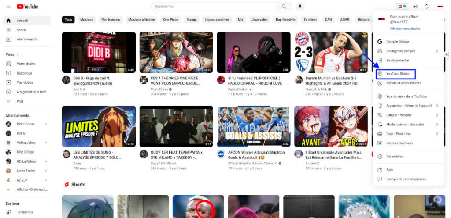Open Didi B subscription channel

(27, 133)
